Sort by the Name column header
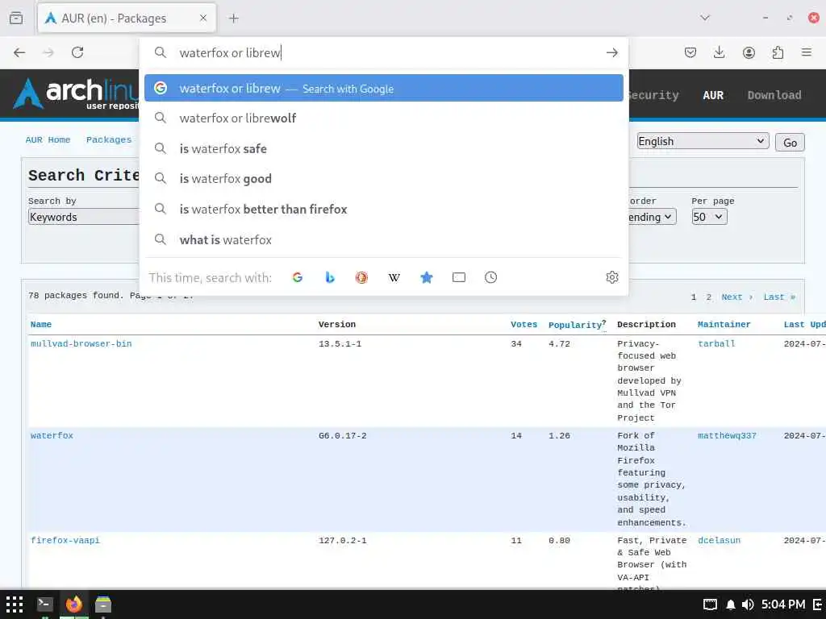The width and height of the screenshot is (826, 619). (41, 324)
